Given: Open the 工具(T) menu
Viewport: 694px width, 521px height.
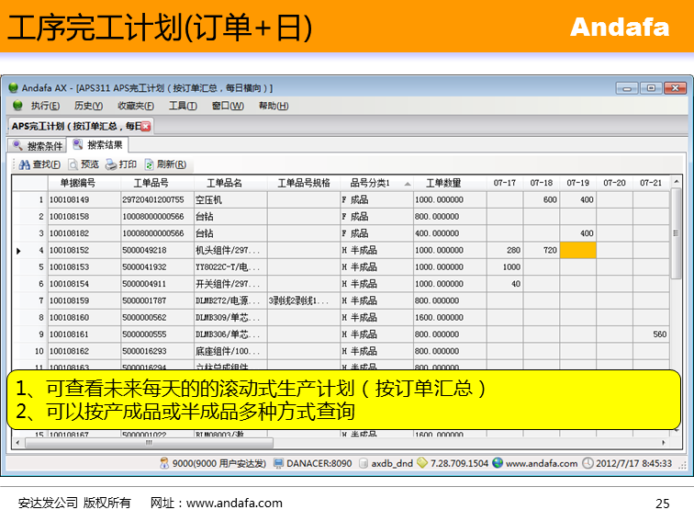Looking at the screenshot, I should click(x=183, y=106).
